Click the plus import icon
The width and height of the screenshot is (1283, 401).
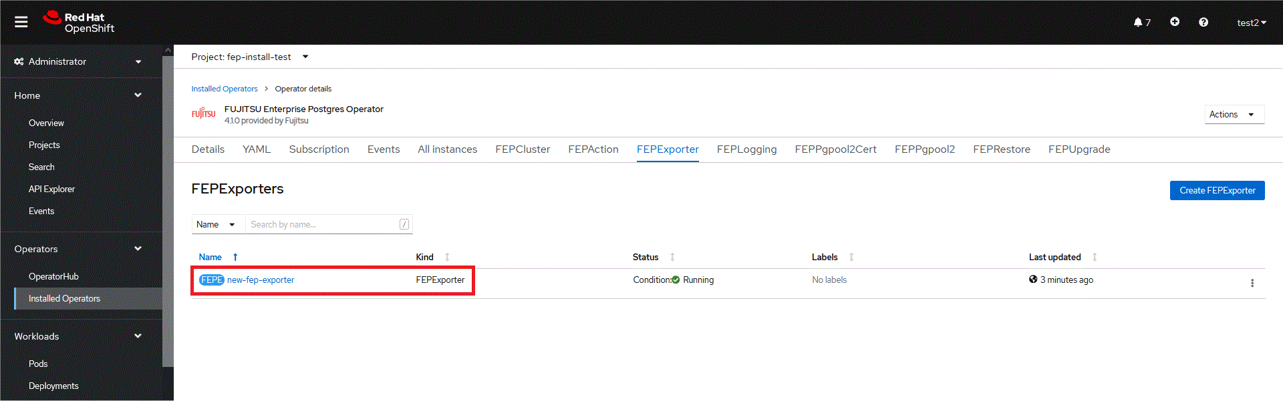(1175, 22)
